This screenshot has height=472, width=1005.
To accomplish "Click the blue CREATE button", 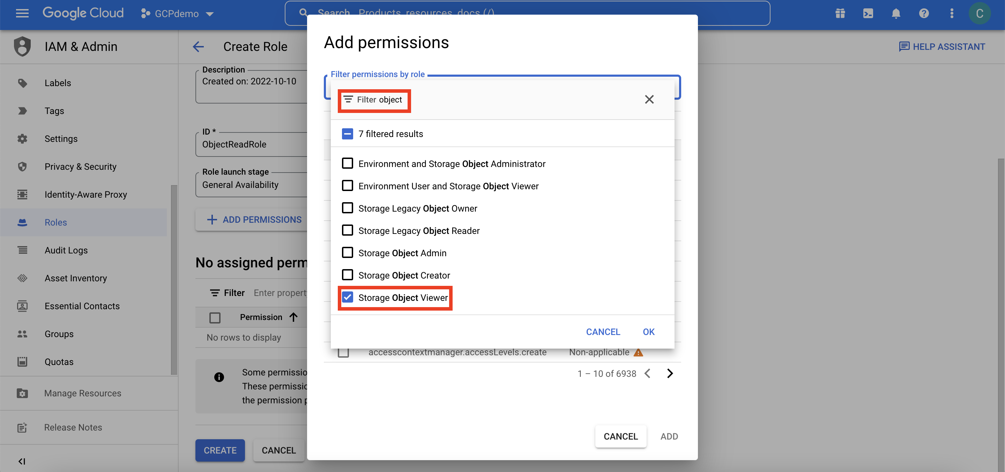I will [220, 450].
